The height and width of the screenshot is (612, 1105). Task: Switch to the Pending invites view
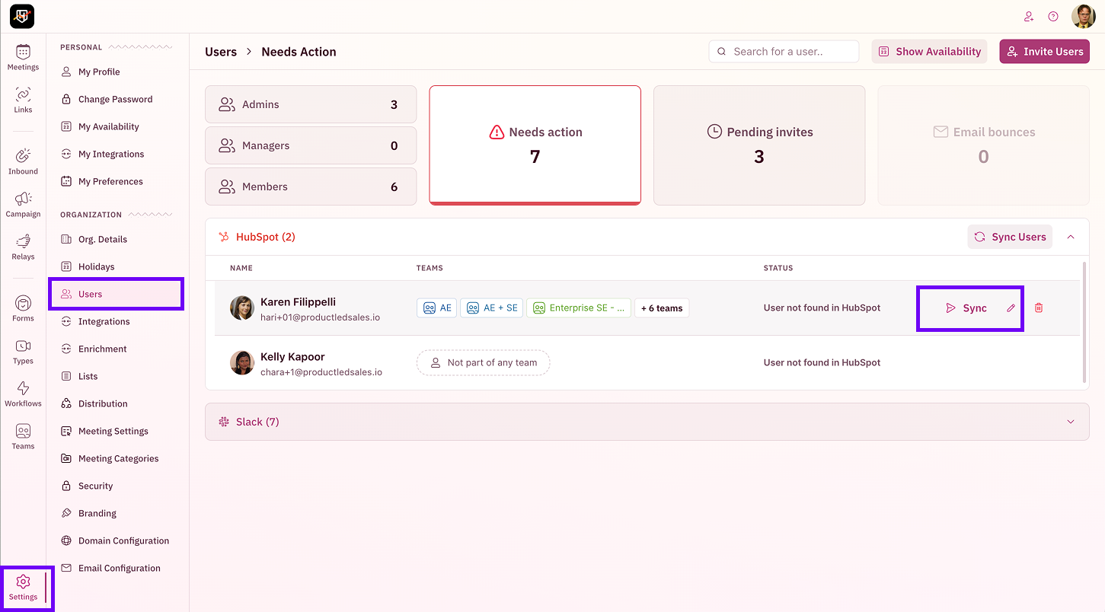(758, 145)
